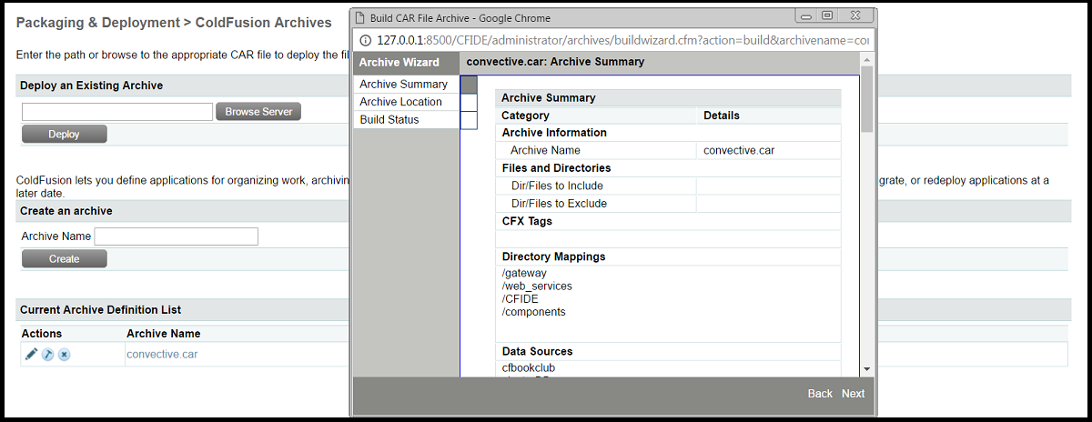Edit the convective.car archive definition
The height and width of the screenshot is (422, 1092).
[31, 354]
